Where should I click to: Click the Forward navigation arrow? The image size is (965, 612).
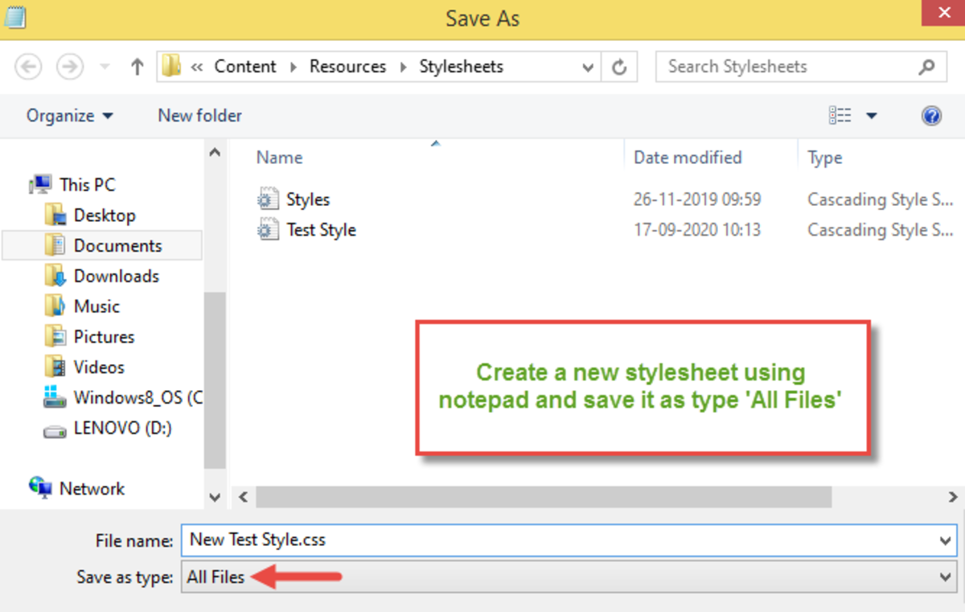tap(70, 67)
